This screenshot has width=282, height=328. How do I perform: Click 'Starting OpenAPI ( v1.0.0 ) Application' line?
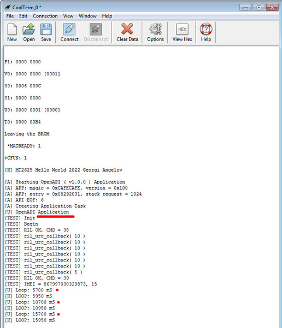65,182
